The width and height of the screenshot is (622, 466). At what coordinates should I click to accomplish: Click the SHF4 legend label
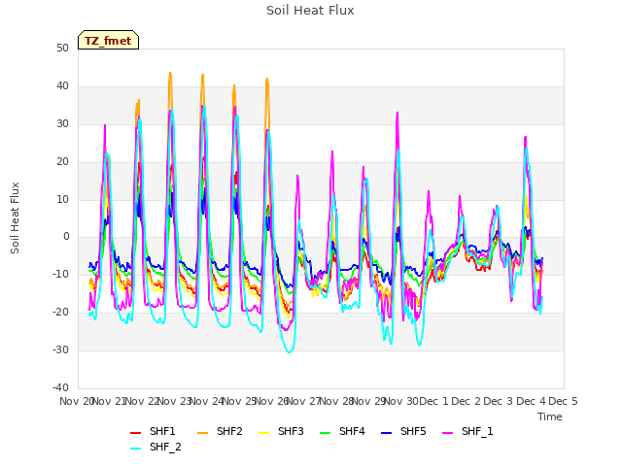pos(352,431)
